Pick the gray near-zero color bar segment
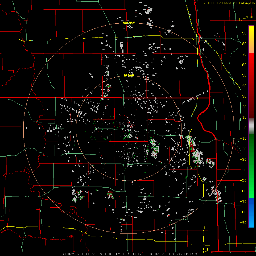 coord(251,126)
